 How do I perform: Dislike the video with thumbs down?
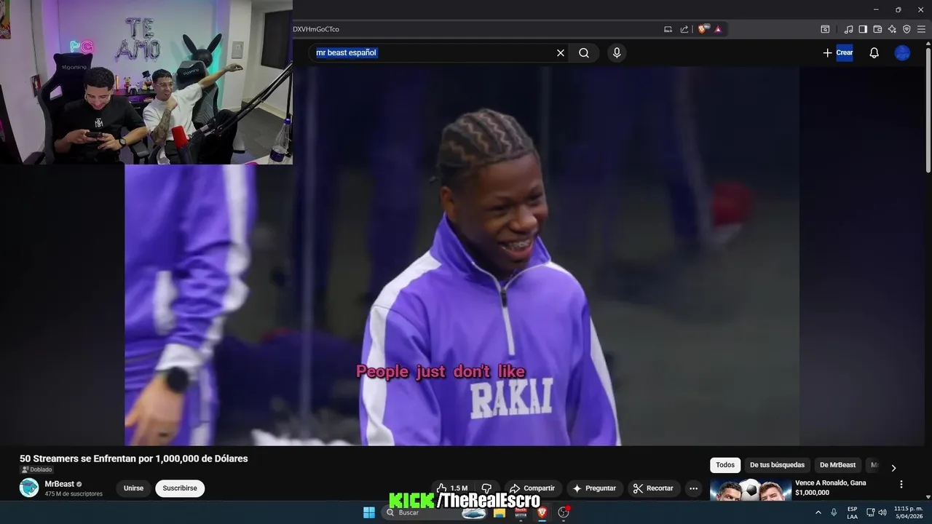click(x=486, y=488)
